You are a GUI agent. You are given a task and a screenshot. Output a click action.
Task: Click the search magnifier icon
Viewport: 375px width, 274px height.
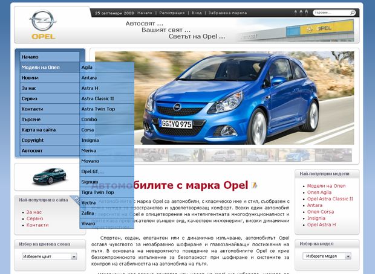[353, 13]
